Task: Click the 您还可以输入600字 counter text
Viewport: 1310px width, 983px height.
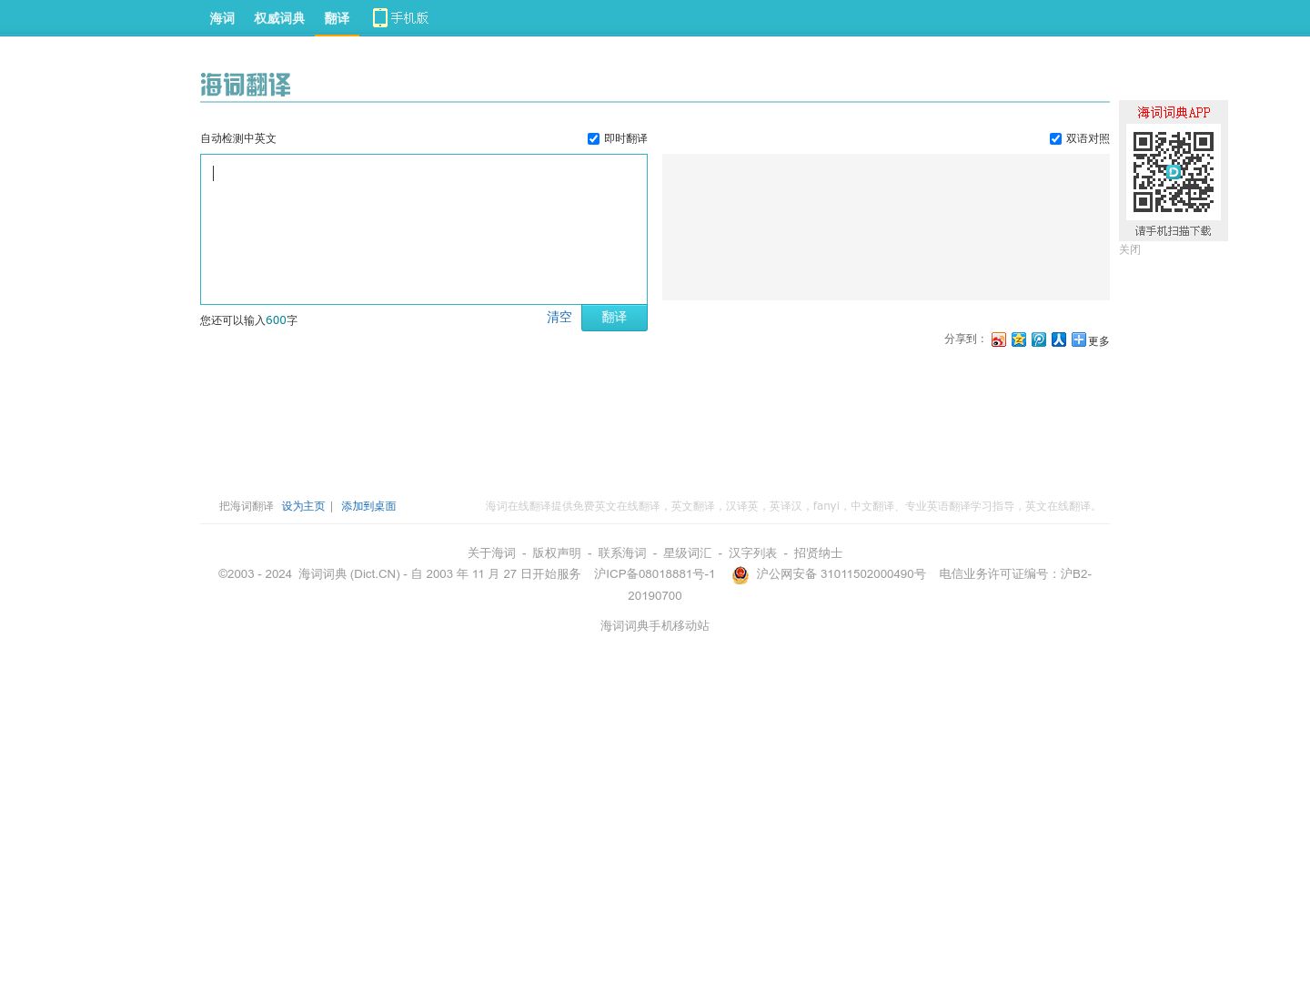Action: (x=249, y=320)
